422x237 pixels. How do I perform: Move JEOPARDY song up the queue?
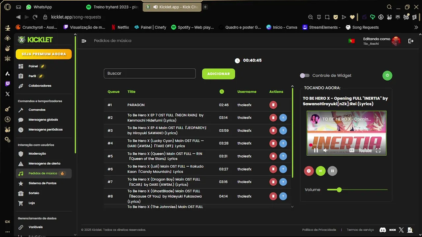point(283,130)
